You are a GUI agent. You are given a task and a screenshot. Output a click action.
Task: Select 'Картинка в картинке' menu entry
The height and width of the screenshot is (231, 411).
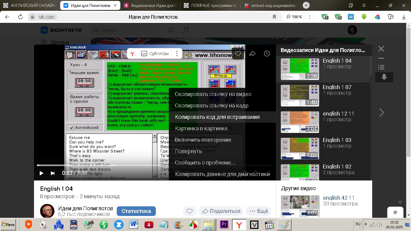201,128
